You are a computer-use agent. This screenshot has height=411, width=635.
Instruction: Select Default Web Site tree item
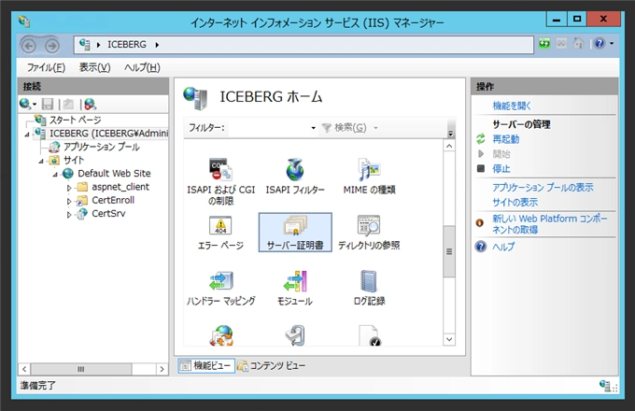click(x=114, y=174)
